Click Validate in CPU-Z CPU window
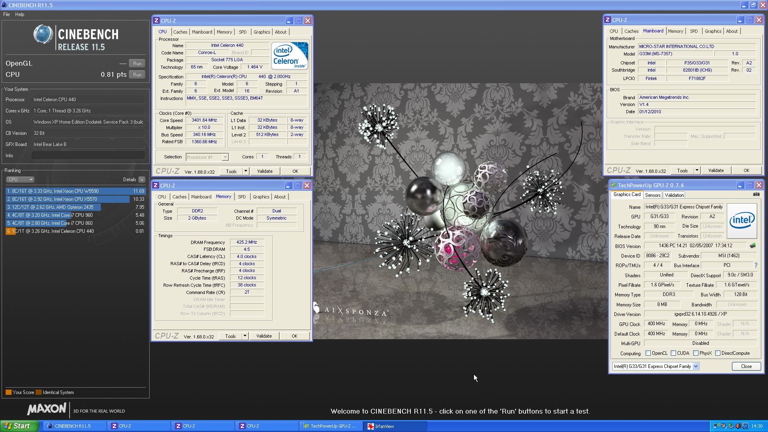 coord(265,171)
